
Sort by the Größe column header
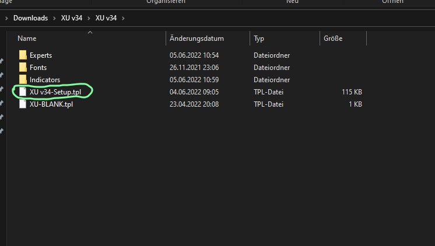point(333,38)
